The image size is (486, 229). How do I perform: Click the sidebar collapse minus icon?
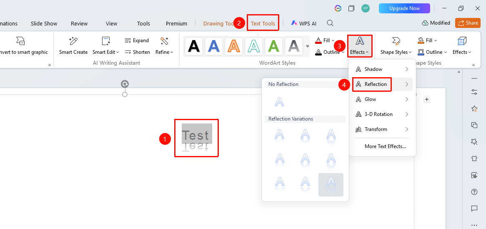point(474,79)
